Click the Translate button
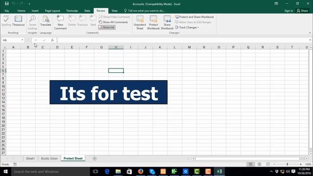The width and height of the screenshot is (313, 176). (x=45, y=21)
